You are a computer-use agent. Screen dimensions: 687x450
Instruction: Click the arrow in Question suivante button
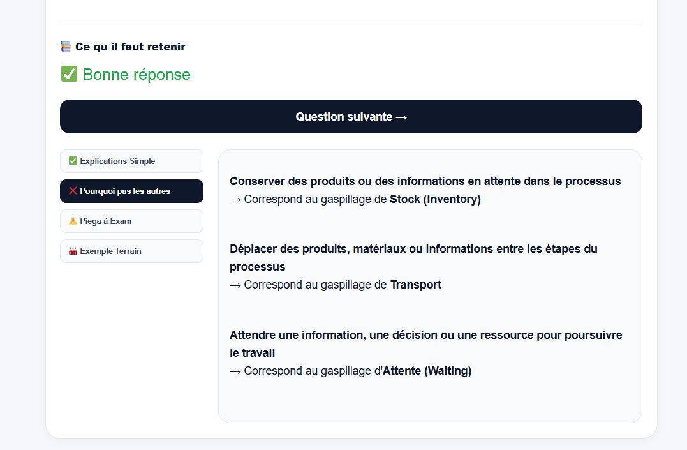[x=401, y=117]
